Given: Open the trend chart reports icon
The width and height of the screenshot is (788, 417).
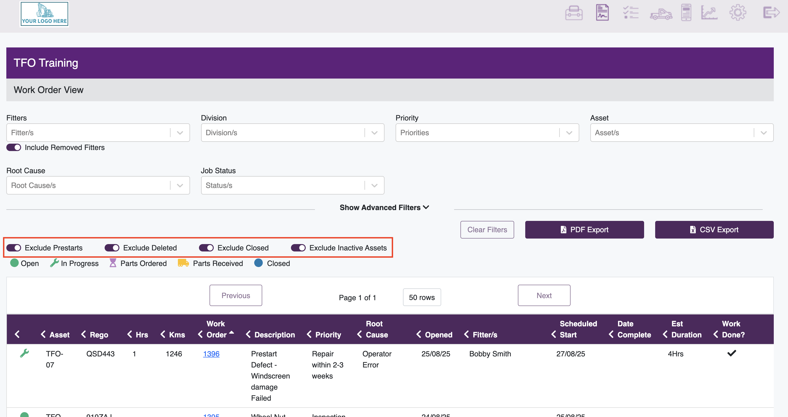Looking at the screenshot, I should [709, 13].
